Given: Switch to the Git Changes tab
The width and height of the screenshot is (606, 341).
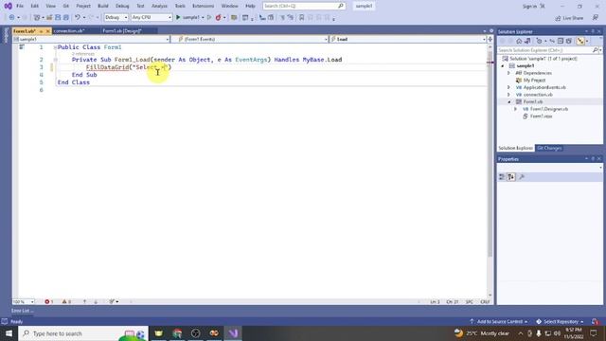Looking at the screenshot, I should coord(549,148).
